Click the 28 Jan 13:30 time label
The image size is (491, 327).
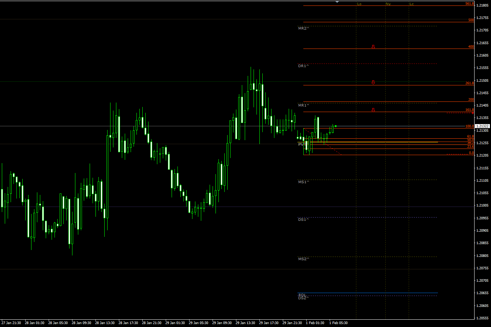pos(105,323)
